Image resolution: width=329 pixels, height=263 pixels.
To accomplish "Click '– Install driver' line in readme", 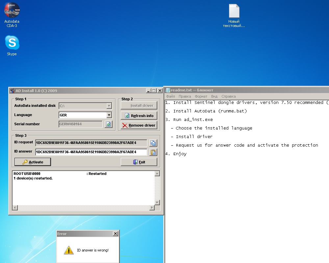I will point(191,137).
